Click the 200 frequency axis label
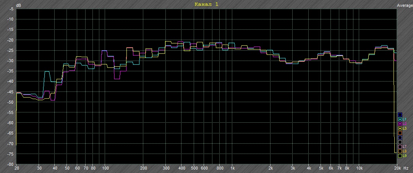 click(143, 168)
